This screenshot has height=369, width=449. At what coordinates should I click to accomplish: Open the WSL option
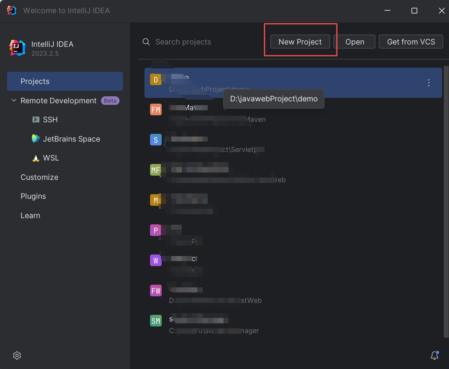click(x=51, y=158)
